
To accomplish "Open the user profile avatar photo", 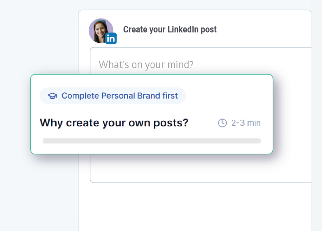I will tap(100, 29).
